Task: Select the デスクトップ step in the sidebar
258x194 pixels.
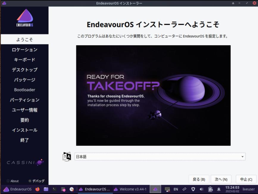Action: tap(25, 70)
